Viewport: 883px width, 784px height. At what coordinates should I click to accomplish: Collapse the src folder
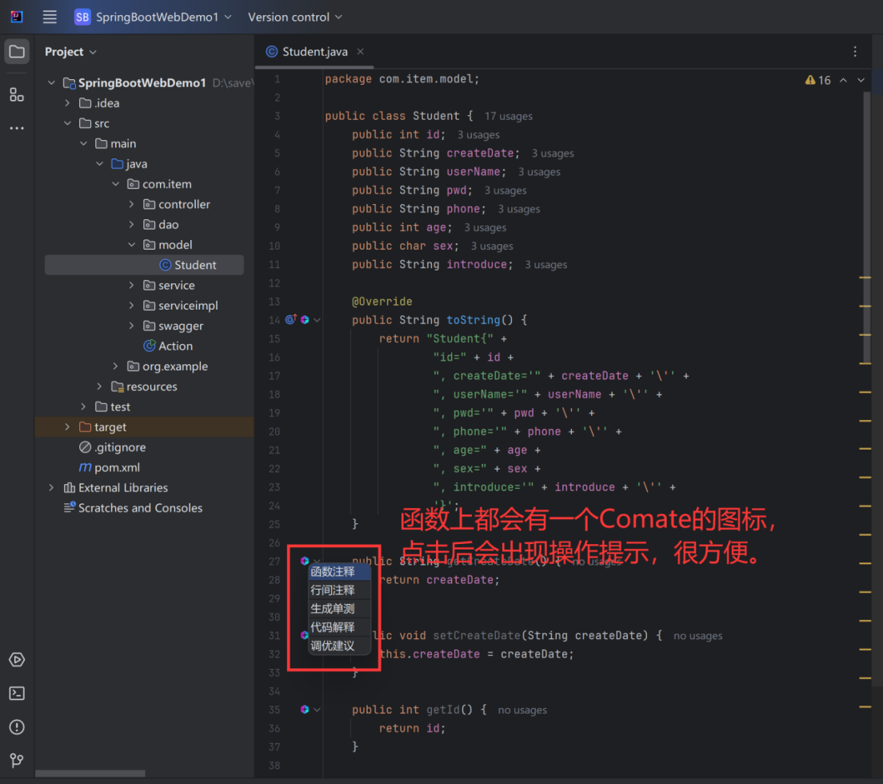pos(67,123)
